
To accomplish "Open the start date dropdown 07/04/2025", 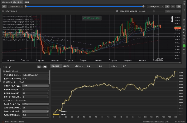I will (15, 7).
